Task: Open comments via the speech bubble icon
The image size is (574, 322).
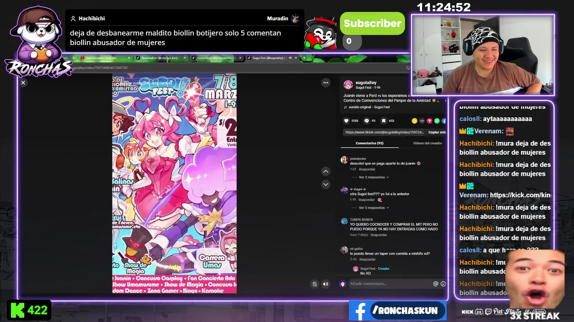Action: tap(366, 121)
